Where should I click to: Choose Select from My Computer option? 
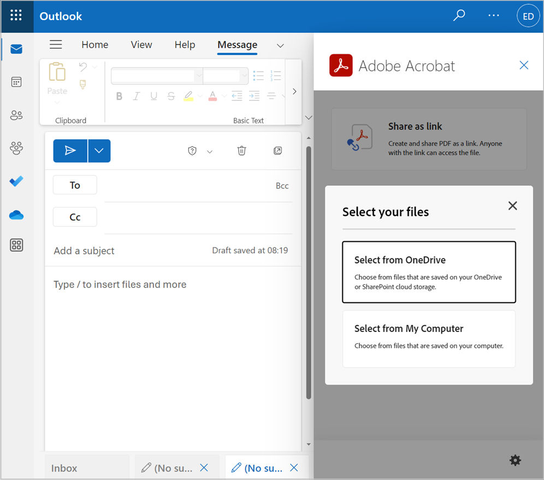[429, 339]
